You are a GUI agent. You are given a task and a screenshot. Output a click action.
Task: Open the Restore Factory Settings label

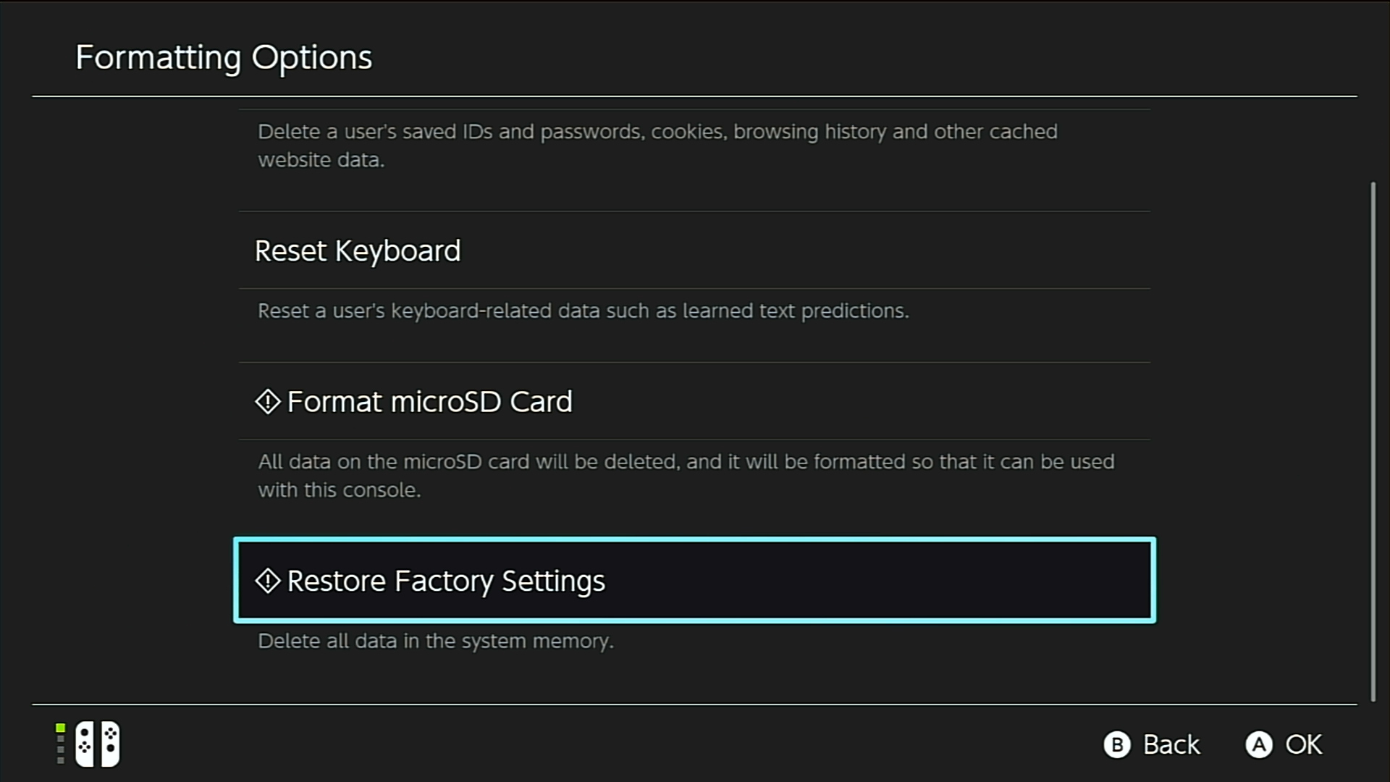446,581
